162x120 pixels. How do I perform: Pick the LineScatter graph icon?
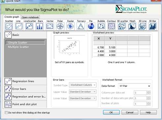(29, 26)
